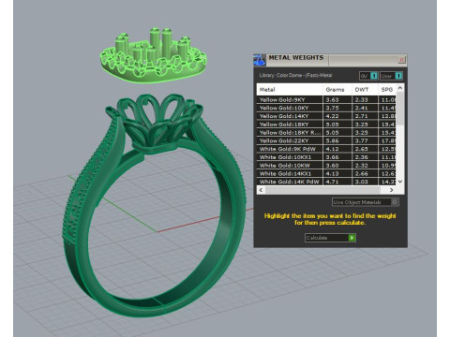Click the Metal Weights flask icon
This screenshot has height=337, width=450.
point(260,60)
